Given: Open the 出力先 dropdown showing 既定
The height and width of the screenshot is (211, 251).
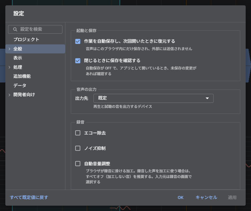Looking at the screenshot, I should (x=153, y=98).
